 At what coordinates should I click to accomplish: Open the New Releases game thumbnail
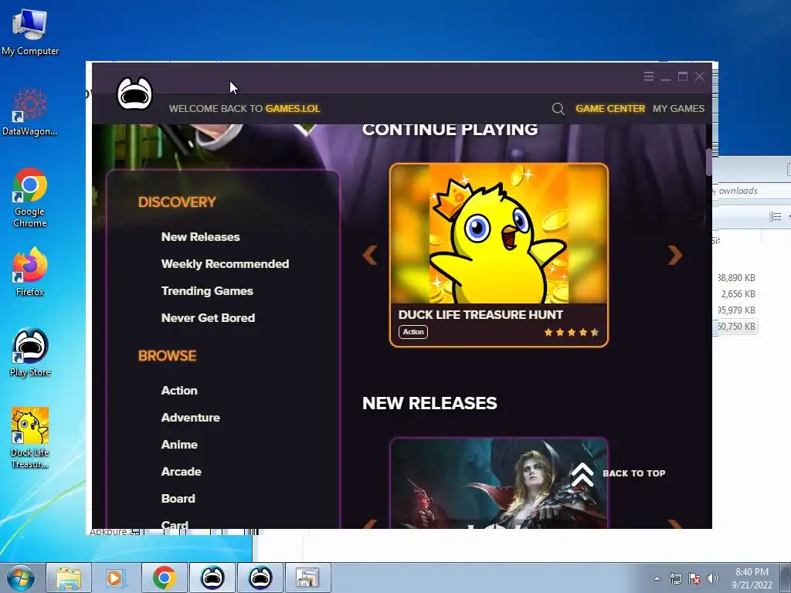tap(499, 483)
